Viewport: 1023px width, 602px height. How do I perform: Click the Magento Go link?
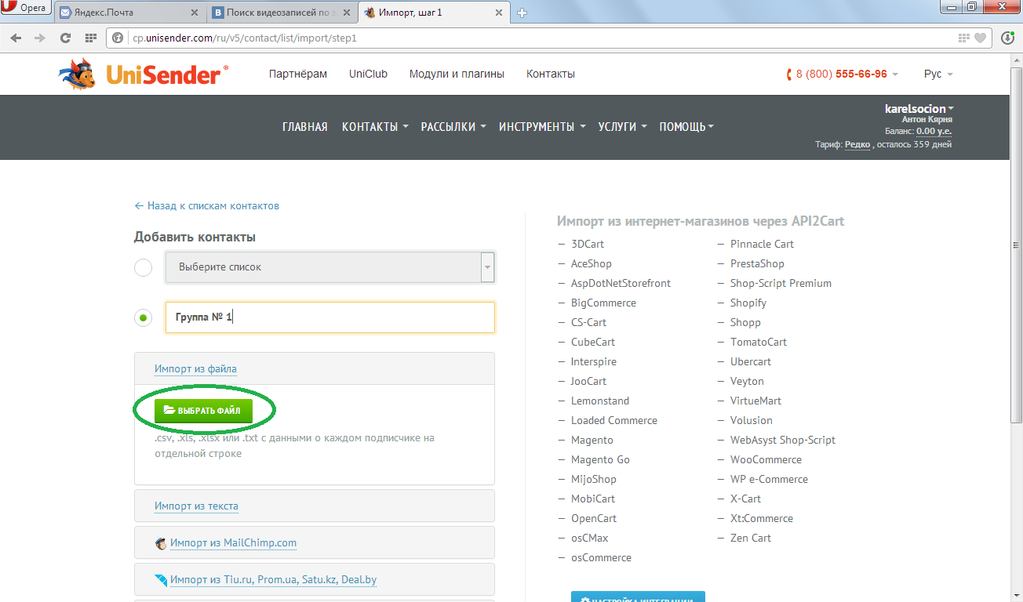(x=600, y=459)
